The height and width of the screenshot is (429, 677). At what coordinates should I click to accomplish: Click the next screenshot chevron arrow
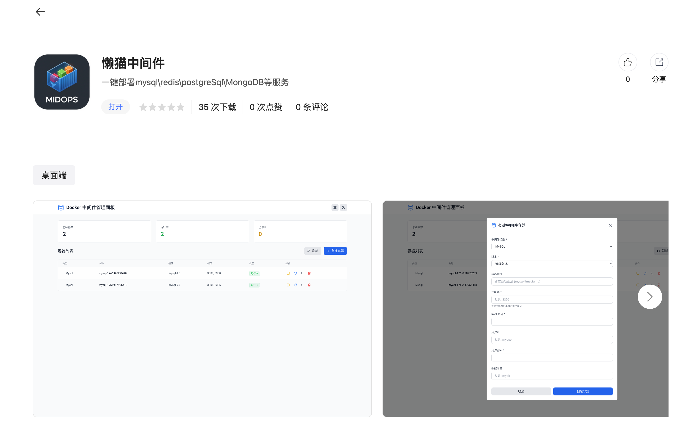pyautogui.click(x=649, y=297)
